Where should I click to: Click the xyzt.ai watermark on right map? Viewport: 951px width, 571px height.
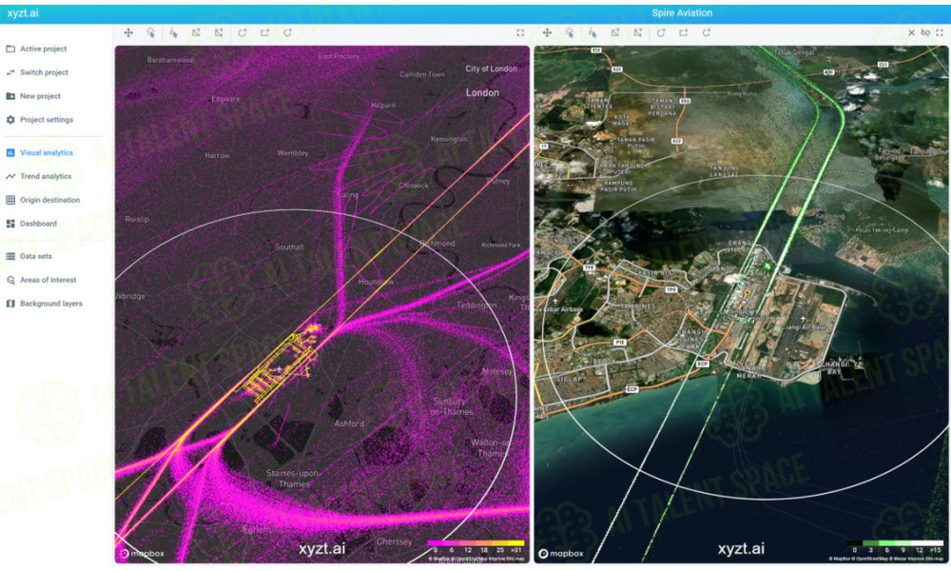[741, 549]
